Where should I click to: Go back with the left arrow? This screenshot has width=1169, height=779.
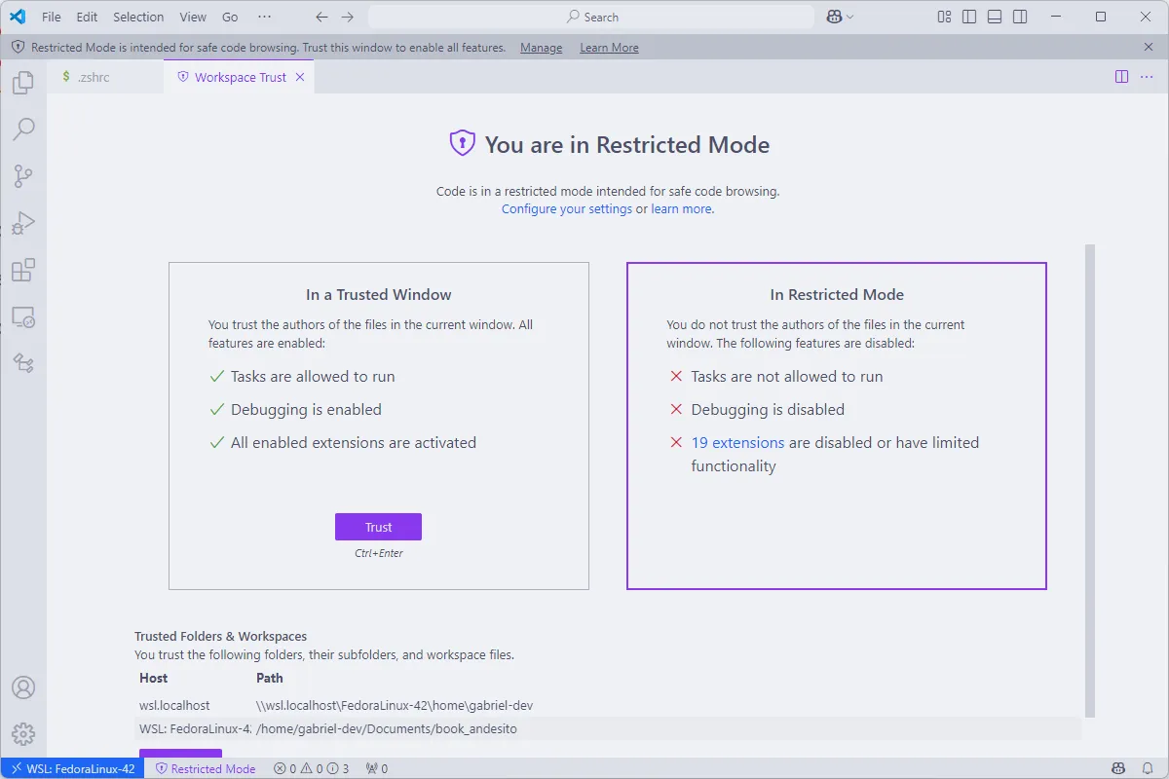click(x=322, y=17)
